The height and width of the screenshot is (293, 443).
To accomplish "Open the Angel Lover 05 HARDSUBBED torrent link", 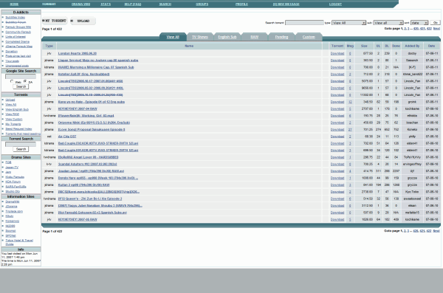I will click(88, 157).
